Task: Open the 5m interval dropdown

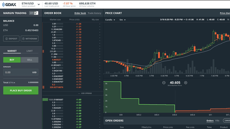Action: pyautogui.click(x=122, y=20)
